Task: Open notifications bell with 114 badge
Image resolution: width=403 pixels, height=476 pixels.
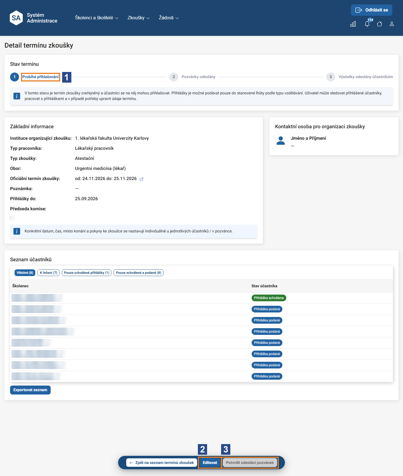Action: (x=367, y=24)
